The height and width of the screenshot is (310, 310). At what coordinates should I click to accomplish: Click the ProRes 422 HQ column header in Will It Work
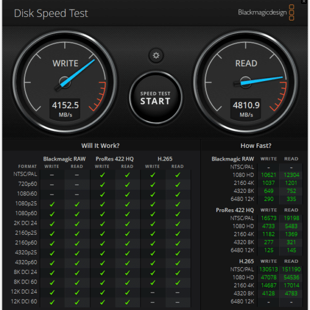pos(114,159)
